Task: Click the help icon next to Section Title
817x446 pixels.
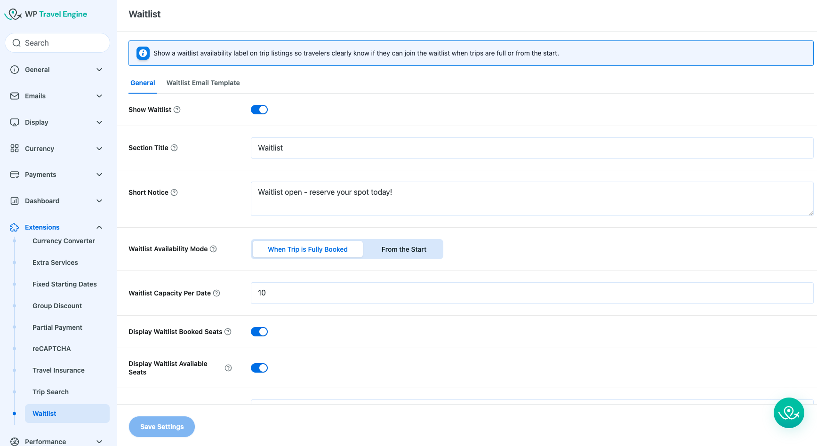Action: [174, 148]
